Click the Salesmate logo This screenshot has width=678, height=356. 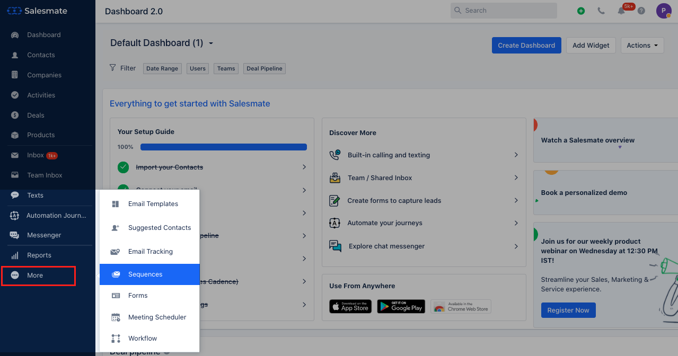coord(37,11)
